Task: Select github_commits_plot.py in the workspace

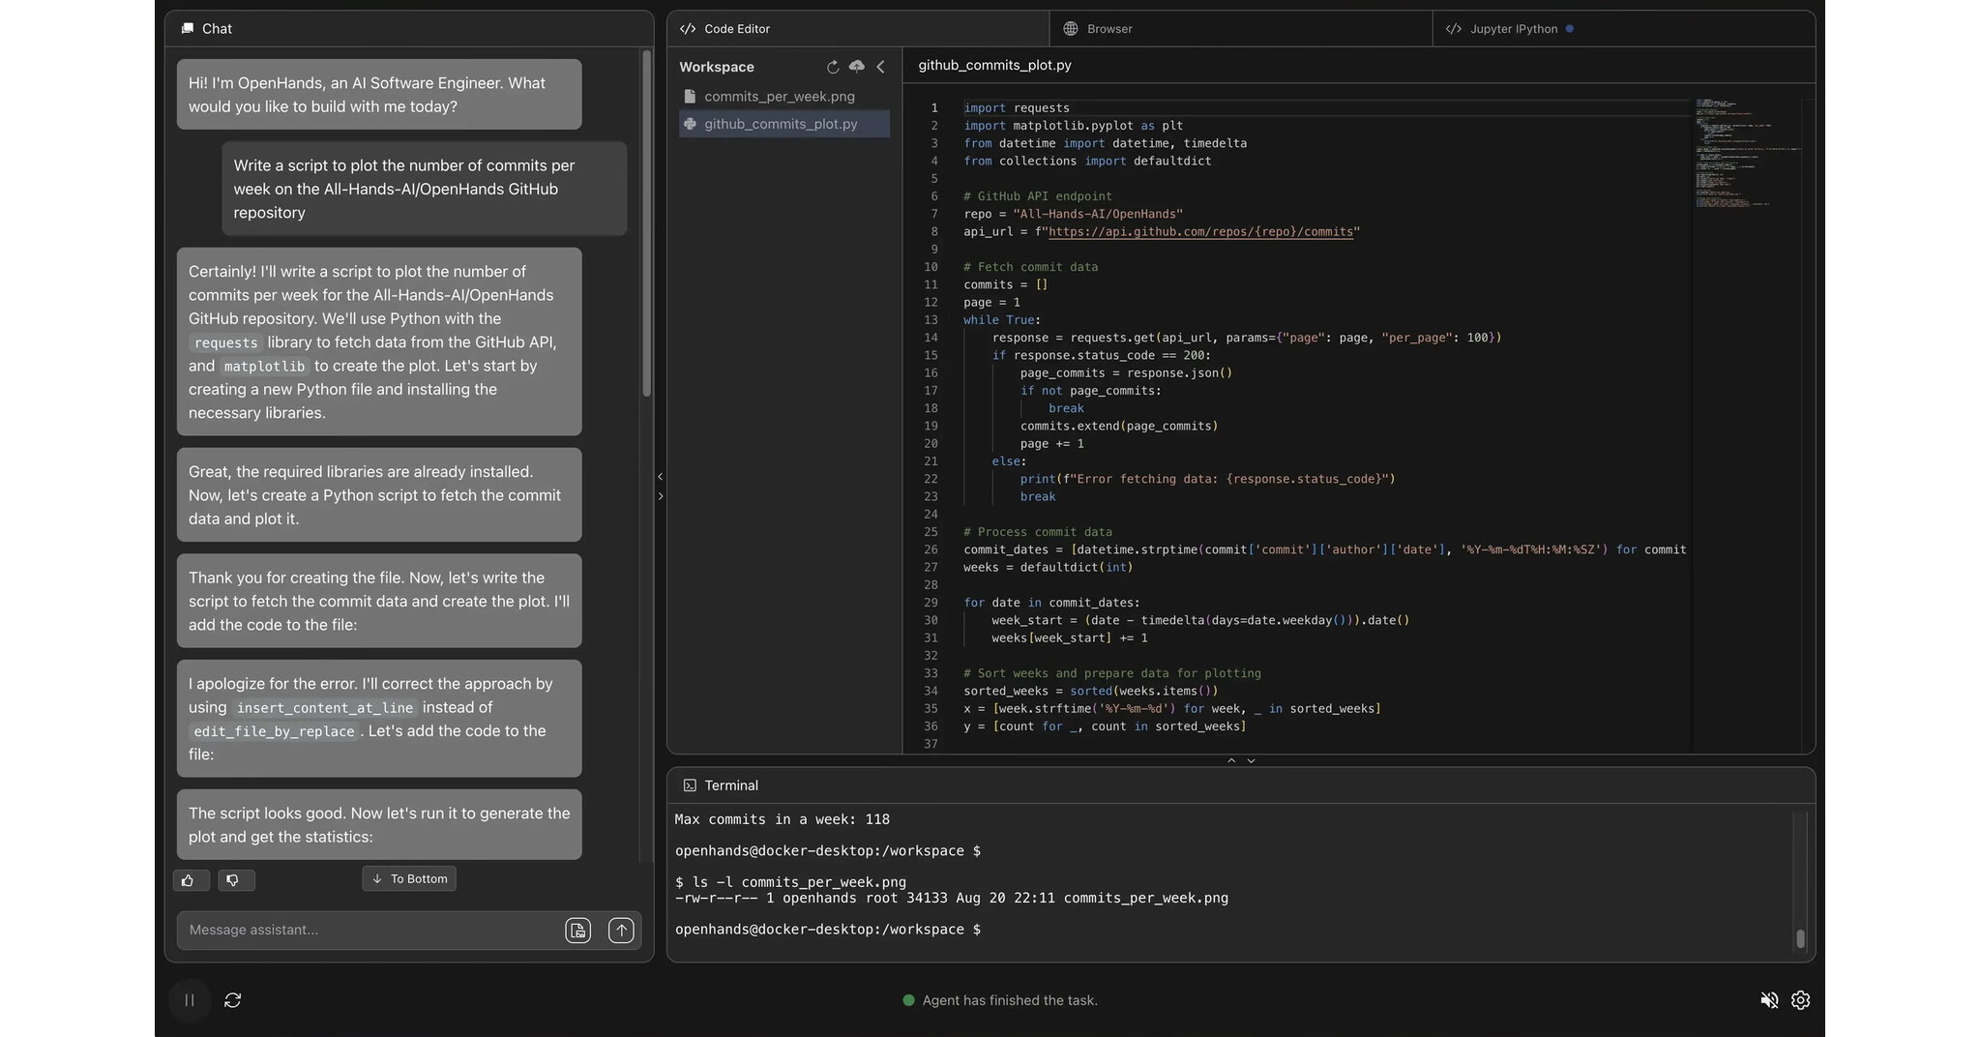Action: [x=784, y=124]
